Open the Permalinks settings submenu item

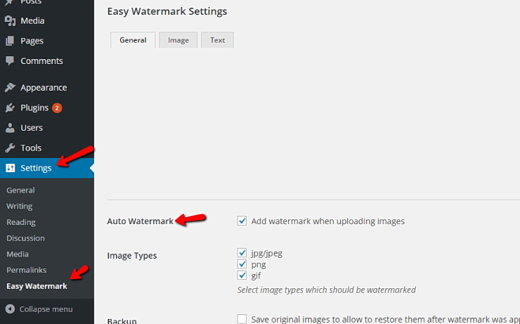pyautogui.click(x=27, y=270)
